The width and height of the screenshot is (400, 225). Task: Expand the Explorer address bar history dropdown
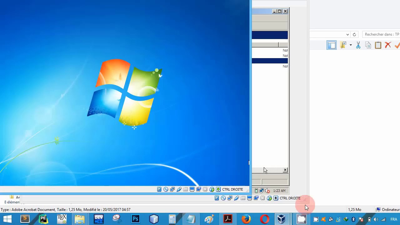pos(347,35)
